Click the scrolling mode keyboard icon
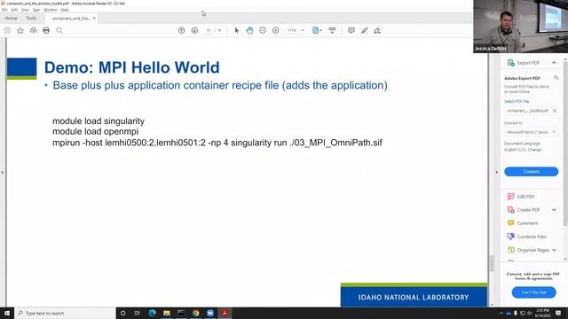Image resolution: width=568 pixels, height=319 pixels. 332,31
